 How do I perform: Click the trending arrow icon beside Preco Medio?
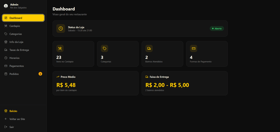(x=58, y=77)
